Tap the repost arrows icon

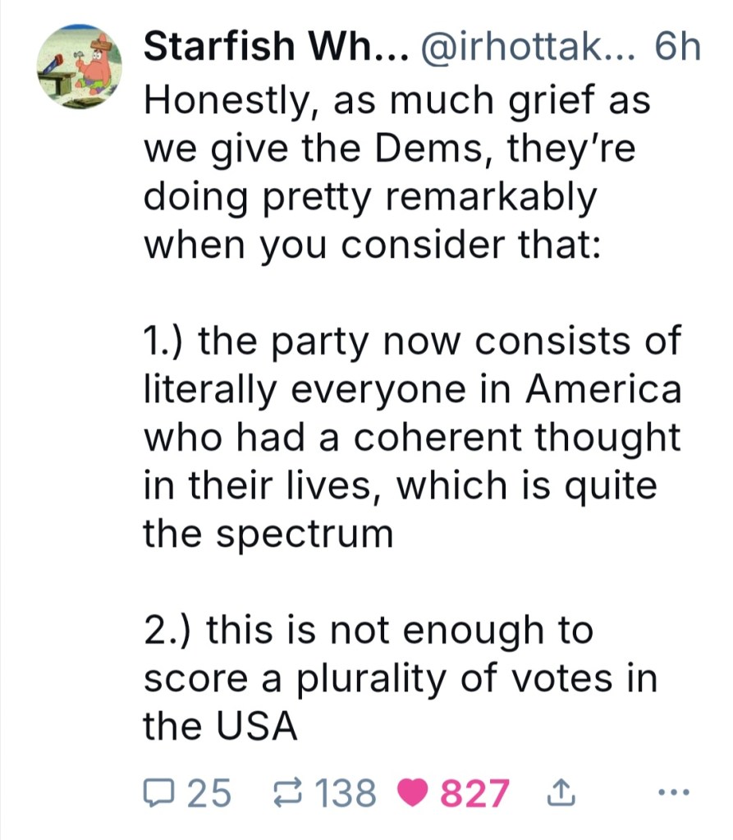pos(288,793)
